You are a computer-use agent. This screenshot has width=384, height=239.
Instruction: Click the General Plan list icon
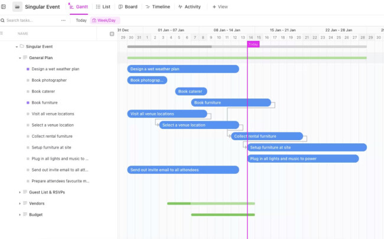[25, 57]
